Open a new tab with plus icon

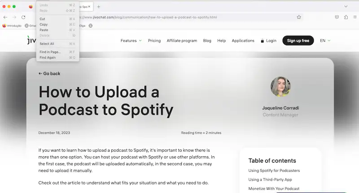99,7
